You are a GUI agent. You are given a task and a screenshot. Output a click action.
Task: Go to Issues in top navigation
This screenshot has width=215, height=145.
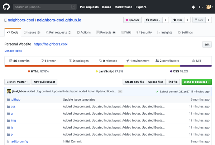pos(106,7)
